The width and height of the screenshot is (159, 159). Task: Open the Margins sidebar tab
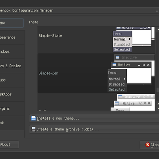click(12, 109)
